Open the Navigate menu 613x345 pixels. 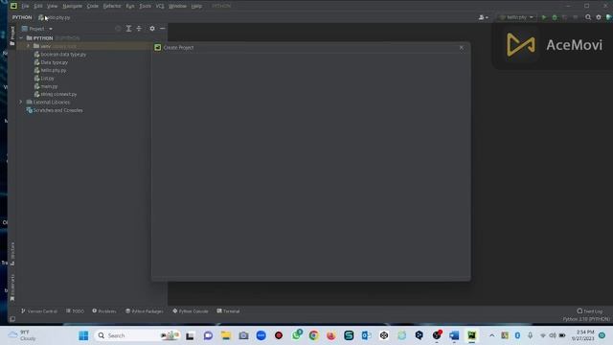73,6
